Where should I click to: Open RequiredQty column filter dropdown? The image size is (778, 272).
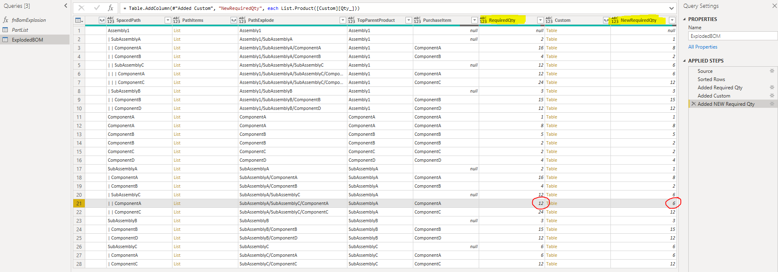(x=540, y=20)
